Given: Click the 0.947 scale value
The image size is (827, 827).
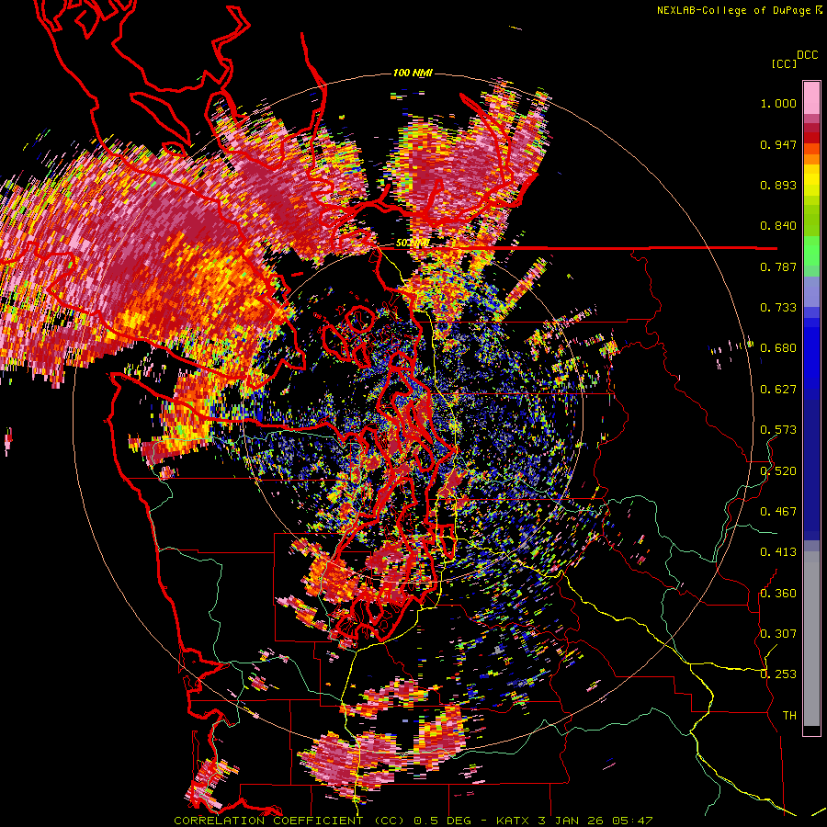Looking at the screenshot, I should click(x=778, y=144).
